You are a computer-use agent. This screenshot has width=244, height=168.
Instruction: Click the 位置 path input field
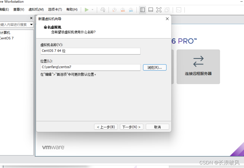point(90,67)
